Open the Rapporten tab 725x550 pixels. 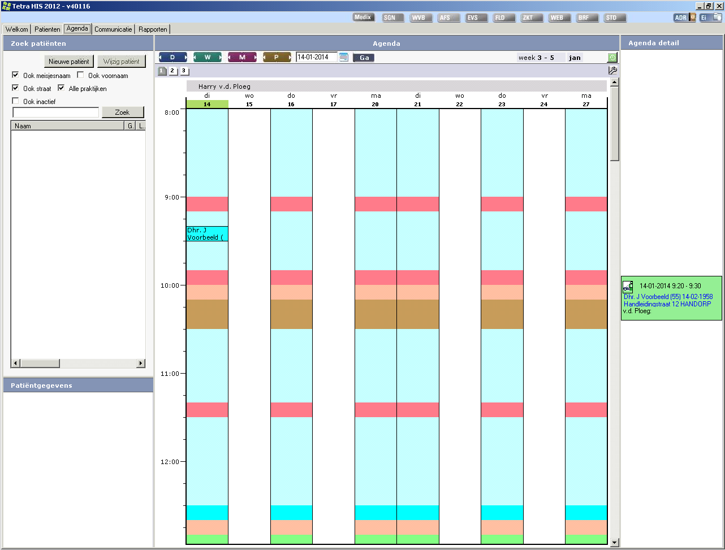coord(153,29)
